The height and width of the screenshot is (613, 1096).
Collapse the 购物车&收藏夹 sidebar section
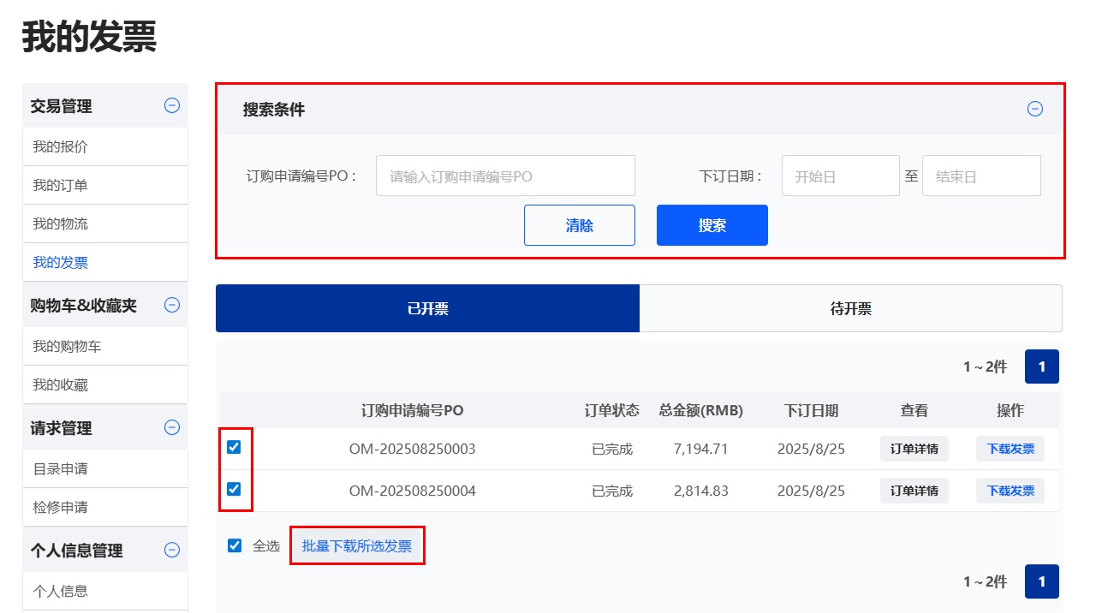click(x=172, y=305)
